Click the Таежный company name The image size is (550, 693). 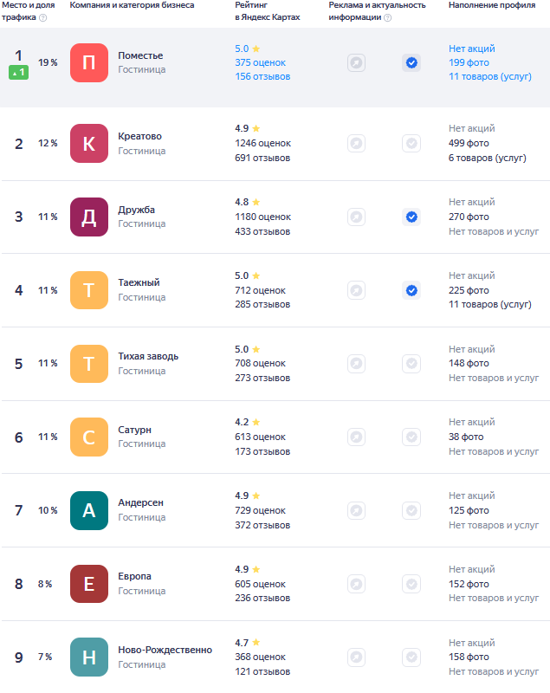pyautogui.click(x=139, y=282)
